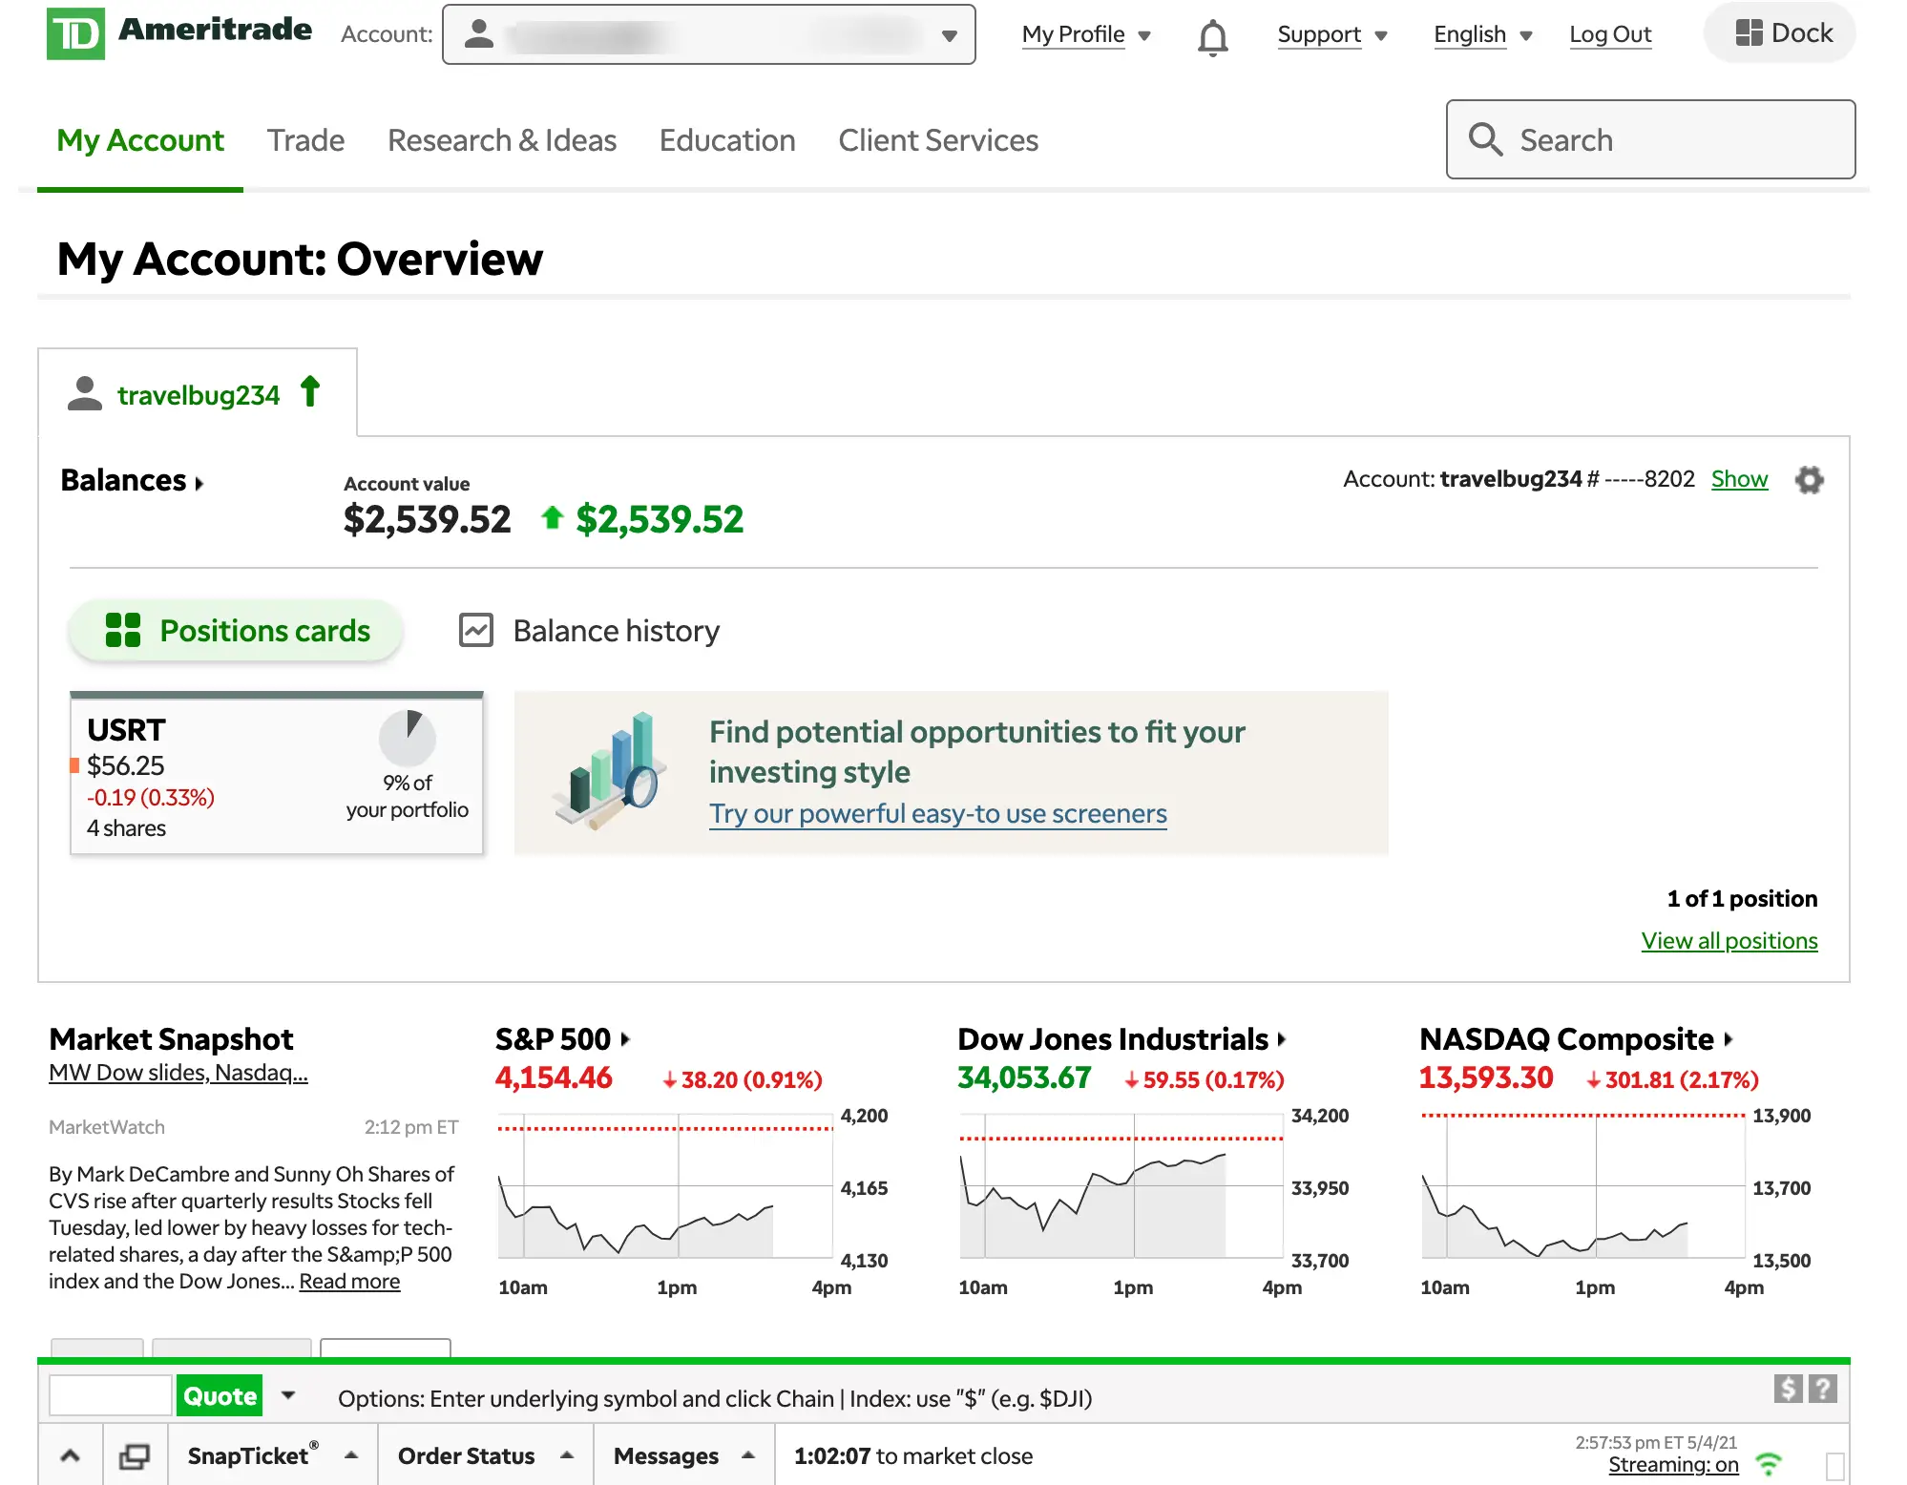
Task: Click the checkbox at bottom-right corner
Action: pos(1834,1466)
